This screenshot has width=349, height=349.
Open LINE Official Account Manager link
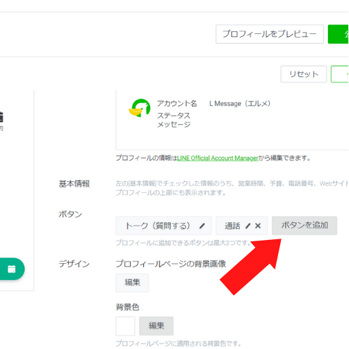point(217,158)
